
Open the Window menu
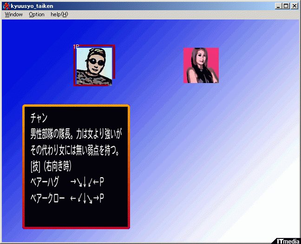tap(14, 14)
